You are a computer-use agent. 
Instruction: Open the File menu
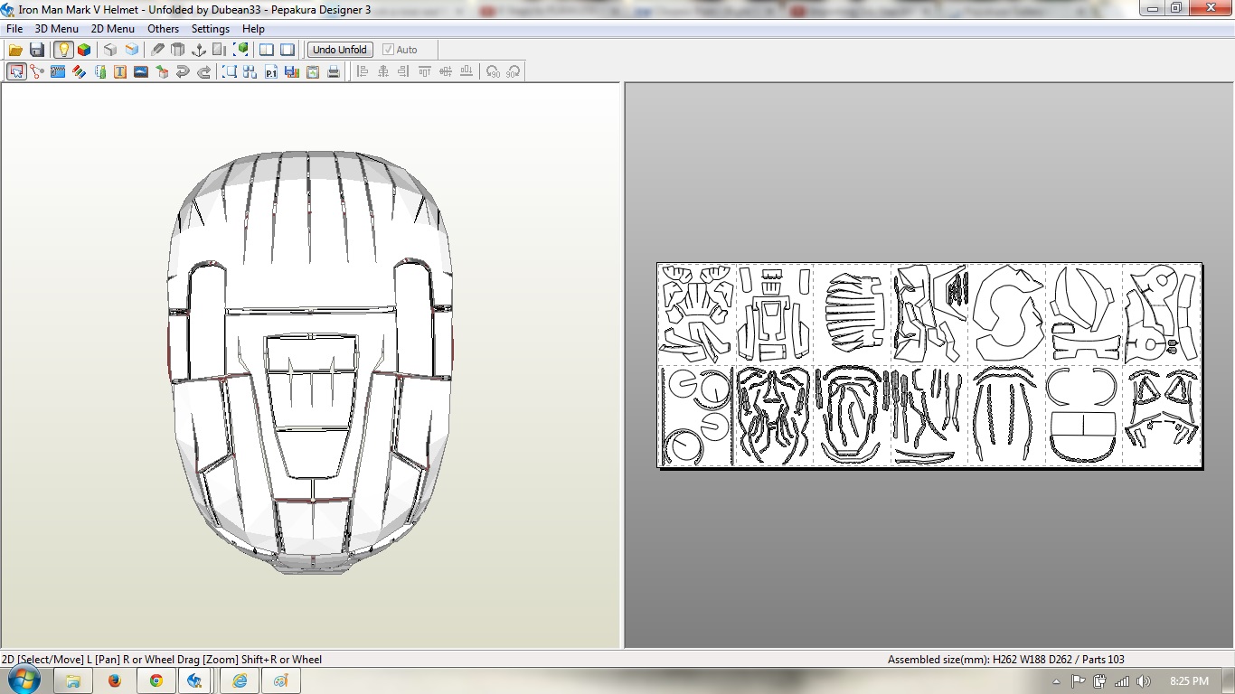tap(14, 29)
